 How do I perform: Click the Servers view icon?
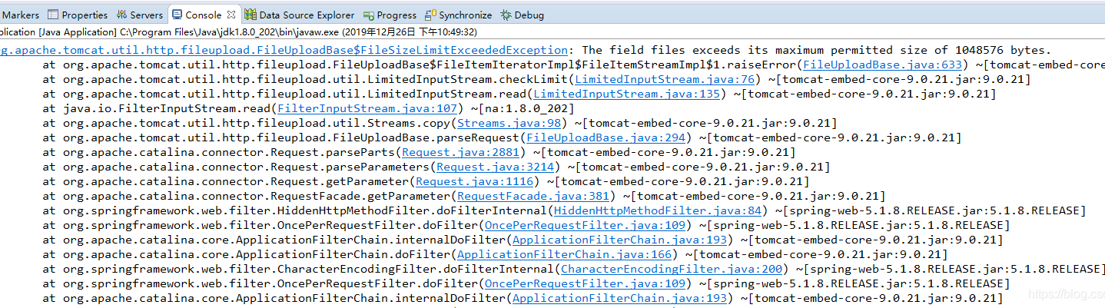122,15
